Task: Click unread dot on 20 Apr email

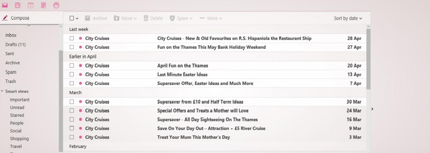Action: [x=81, y=66]
